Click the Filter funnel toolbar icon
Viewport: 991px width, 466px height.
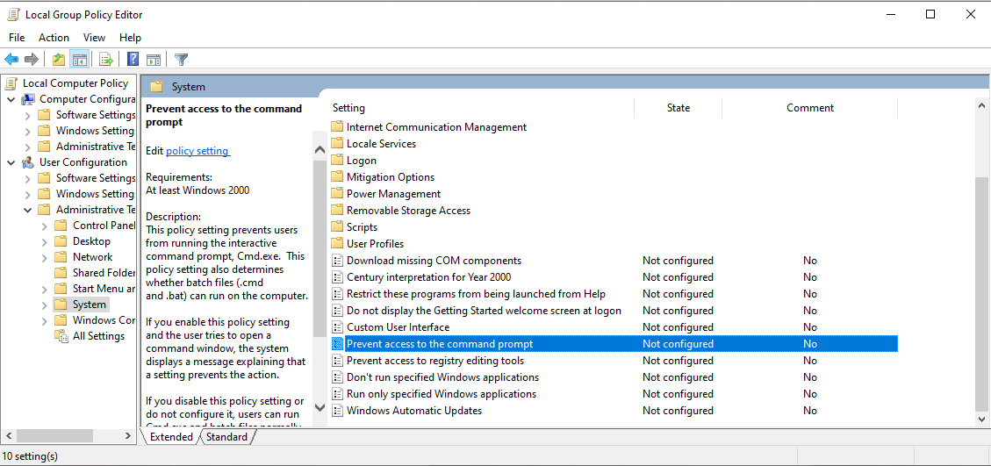[181, 60]
